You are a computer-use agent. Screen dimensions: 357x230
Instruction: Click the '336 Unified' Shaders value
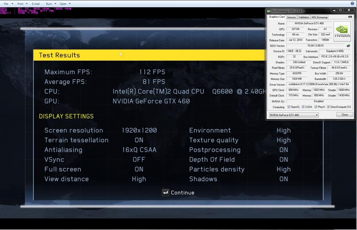299,62
